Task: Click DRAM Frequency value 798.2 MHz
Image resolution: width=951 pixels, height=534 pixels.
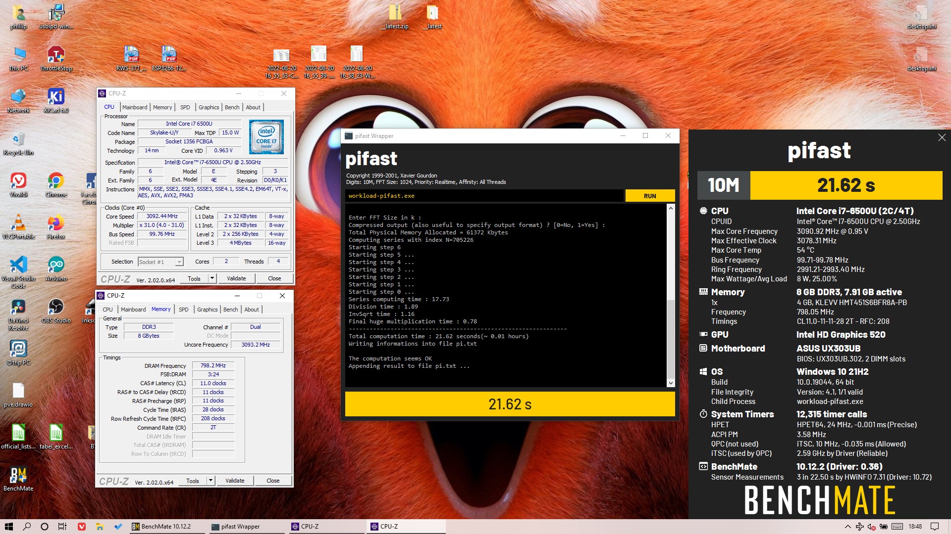Action: 213,365
